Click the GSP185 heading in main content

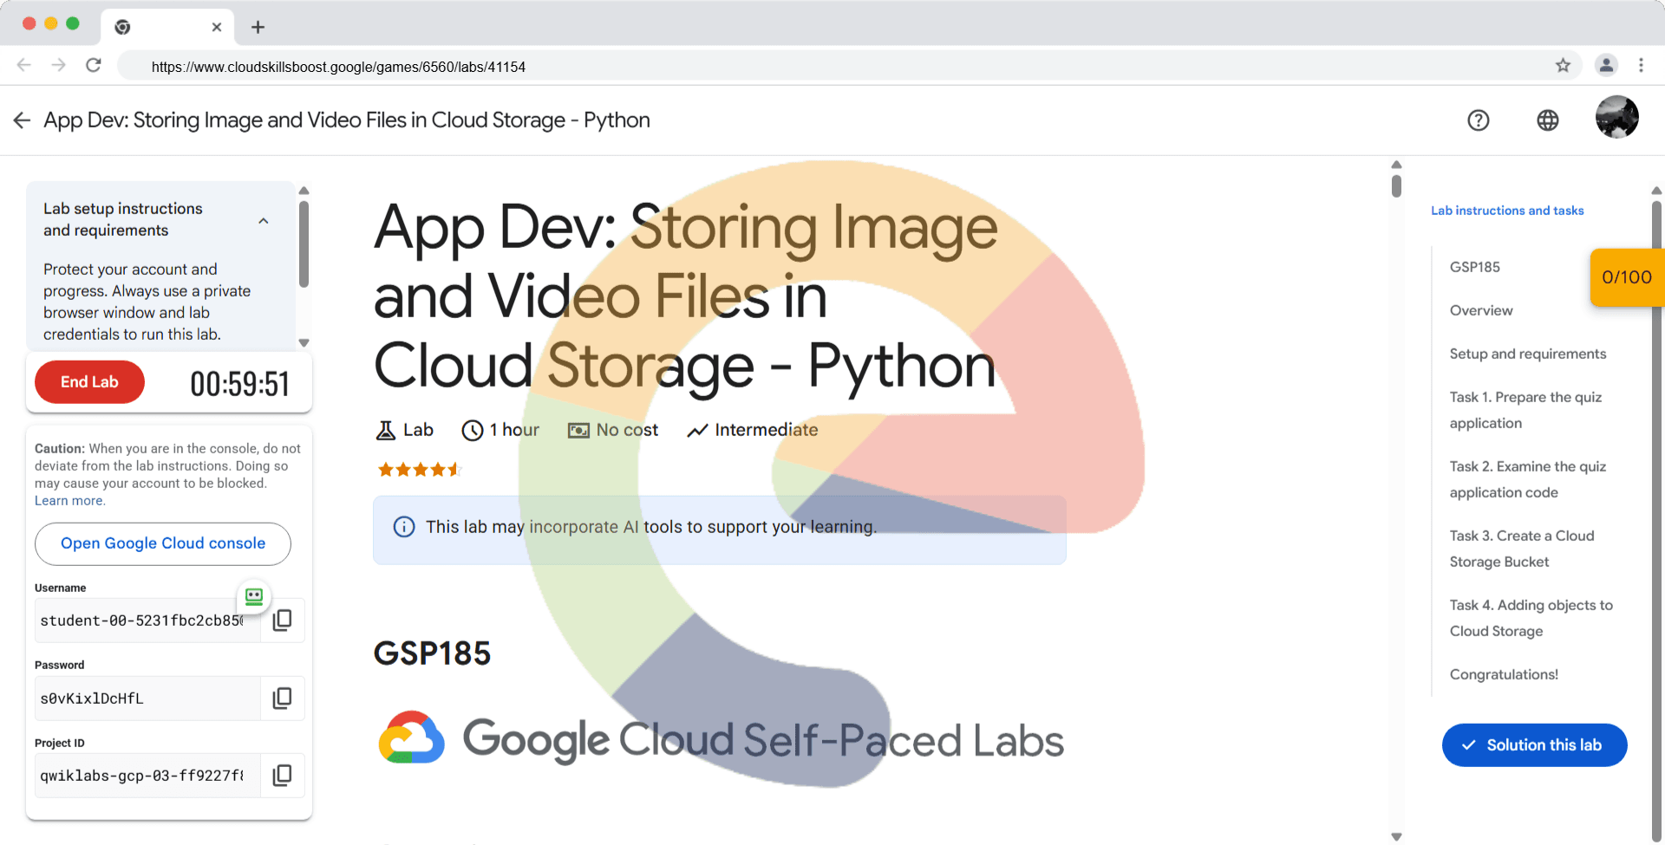coord(432,653)
